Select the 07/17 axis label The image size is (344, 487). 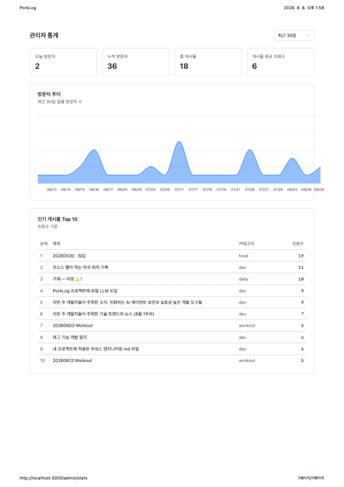tap(193, 190)
